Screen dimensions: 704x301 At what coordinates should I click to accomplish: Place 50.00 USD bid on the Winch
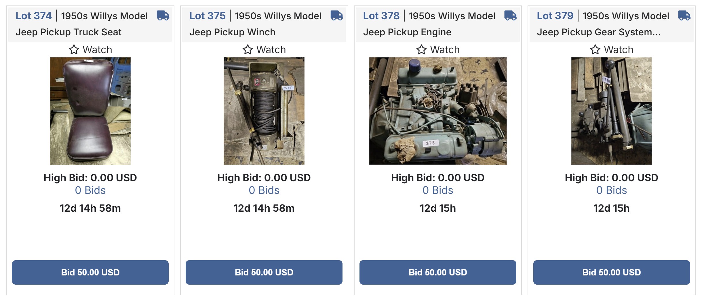[264, 272]
